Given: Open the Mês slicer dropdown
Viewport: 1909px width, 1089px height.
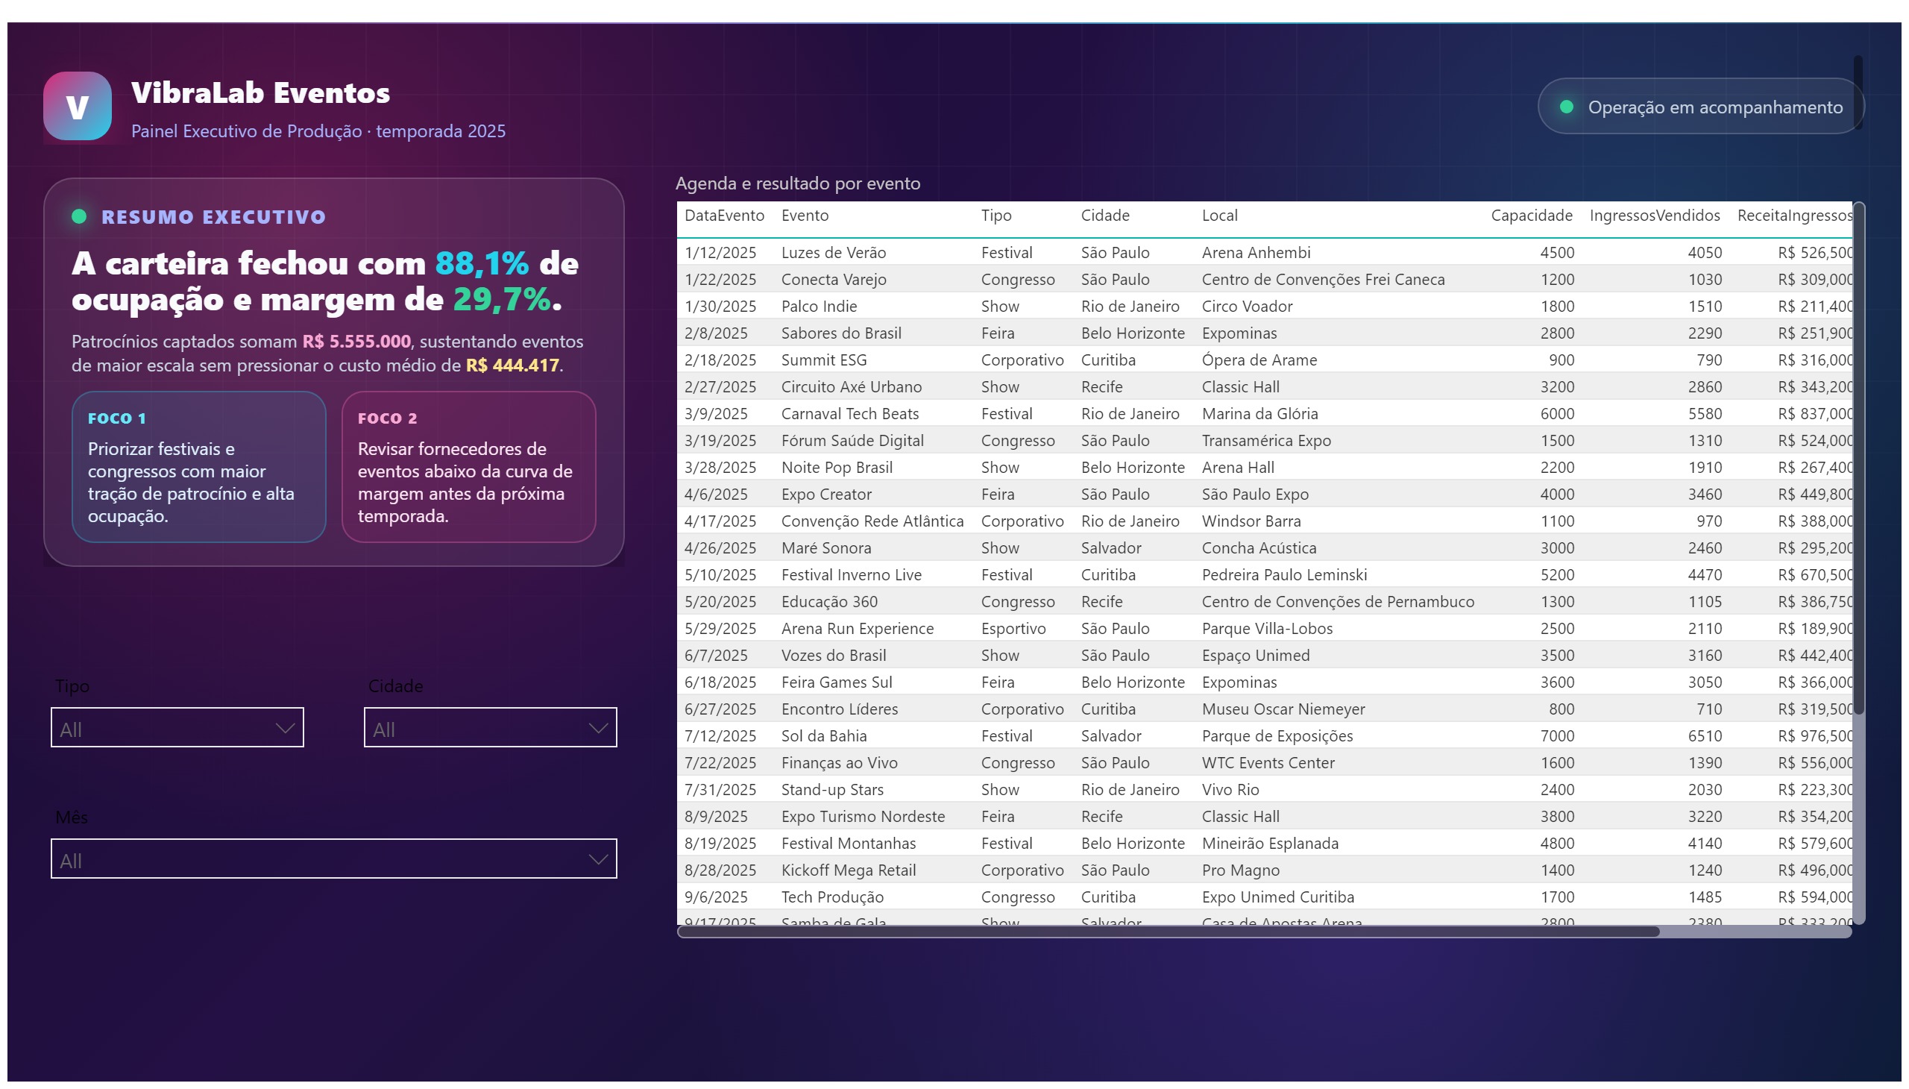Looking at the screenshot, I should pos(333,859).
